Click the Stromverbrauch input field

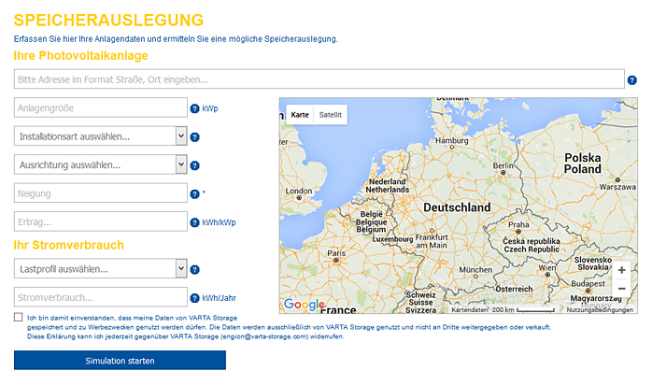101,297
